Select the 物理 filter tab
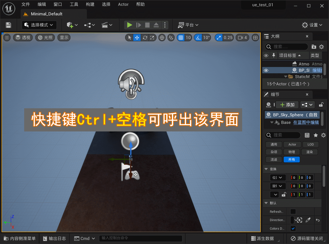Screen dimensions: 329x244 click(291, 152)
